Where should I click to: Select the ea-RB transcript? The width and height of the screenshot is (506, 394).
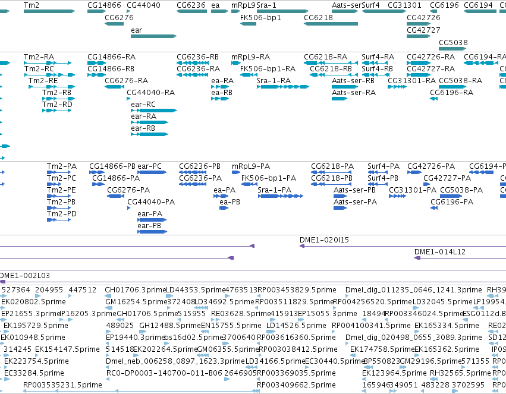click(220, 99)
